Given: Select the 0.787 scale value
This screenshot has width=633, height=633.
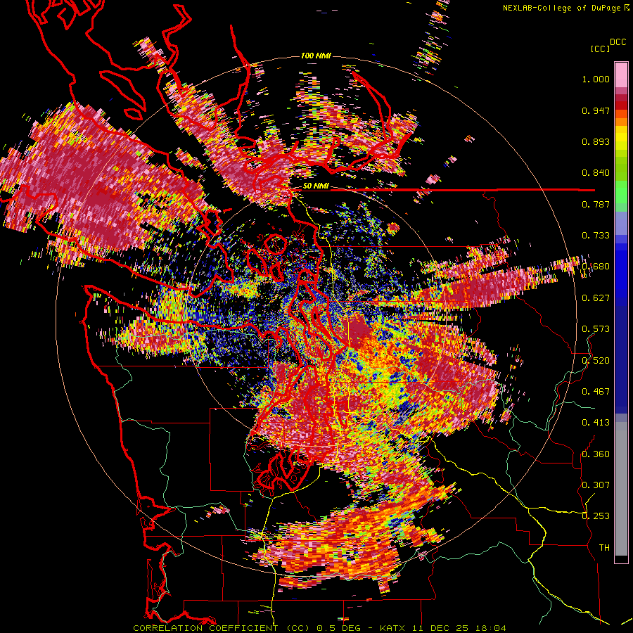Looking at the screenshot, I should point(596,204).
